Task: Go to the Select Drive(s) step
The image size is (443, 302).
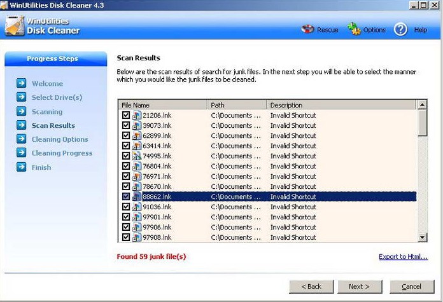Action: [x=57, y=97]
